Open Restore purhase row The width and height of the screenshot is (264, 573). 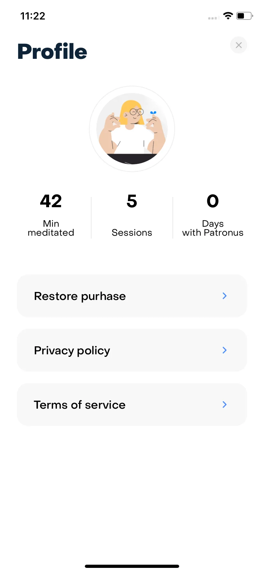pos(132,296)
